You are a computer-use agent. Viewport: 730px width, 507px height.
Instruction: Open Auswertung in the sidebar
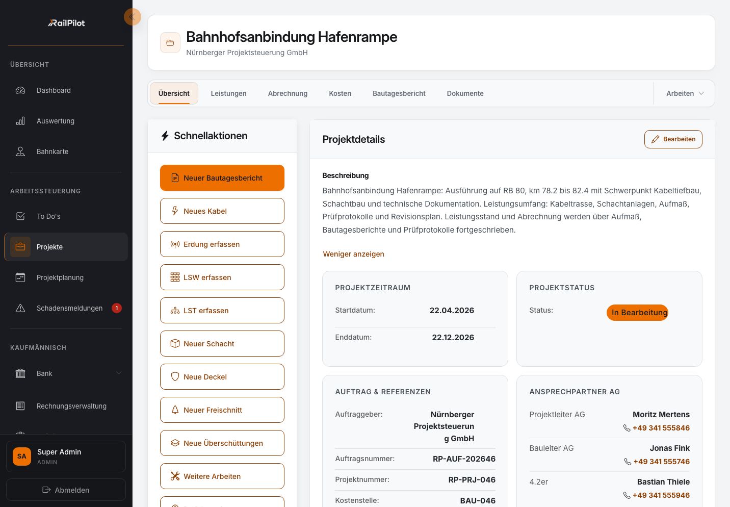[x=66, y=121]
